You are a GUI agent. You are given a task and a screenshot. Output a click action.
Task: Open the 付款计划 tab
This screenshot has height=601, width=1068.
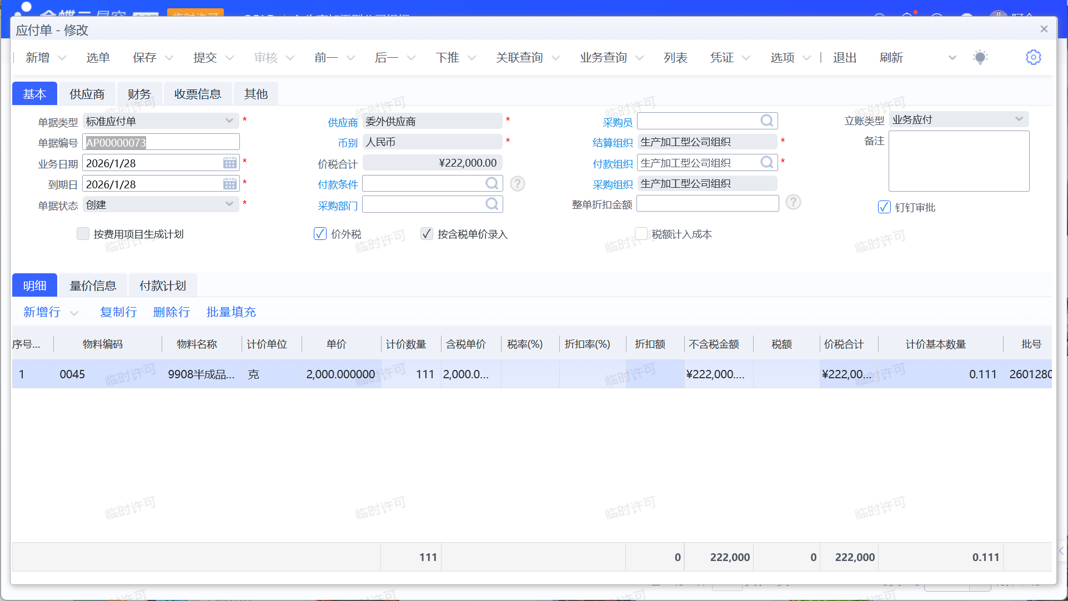click(162, 286)
